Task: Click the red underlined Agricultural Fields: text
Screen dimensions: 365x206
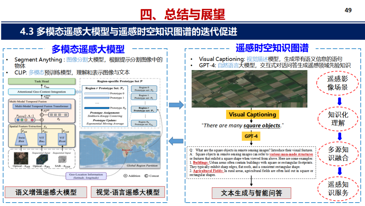Action: point(208,171)
